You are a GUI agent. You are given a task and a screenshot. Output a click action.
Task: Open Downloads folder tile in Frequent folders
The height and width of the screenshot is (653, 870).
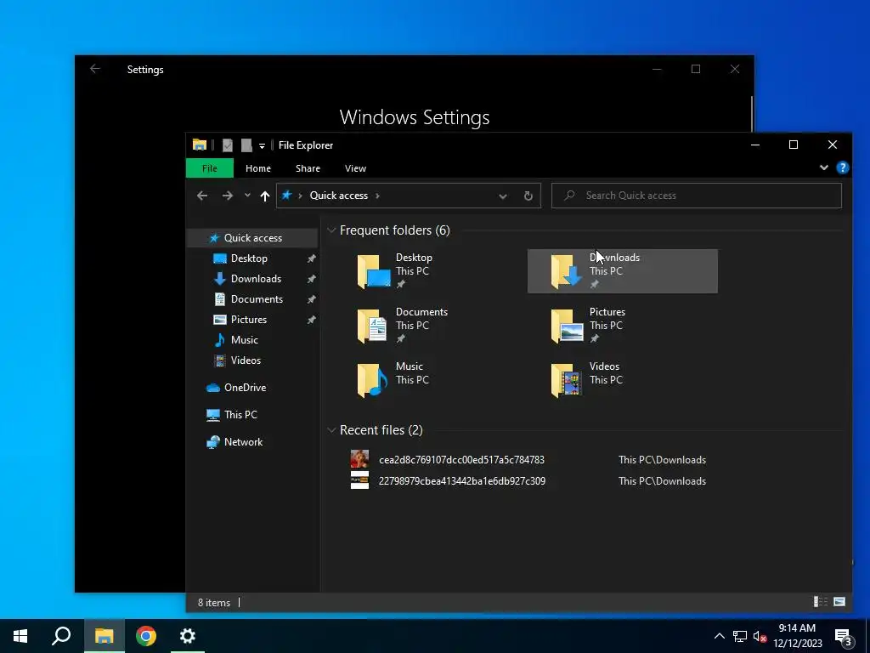[623, 271]
